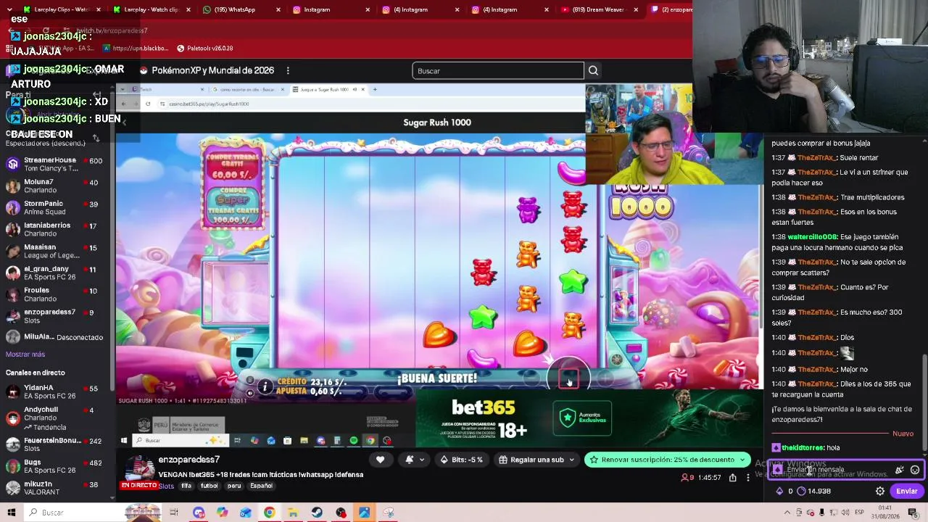The width and height of the screenshot is (928, 522).
Task: Click enzoparedess7 channel name below stream
Action: click(189, 460)
